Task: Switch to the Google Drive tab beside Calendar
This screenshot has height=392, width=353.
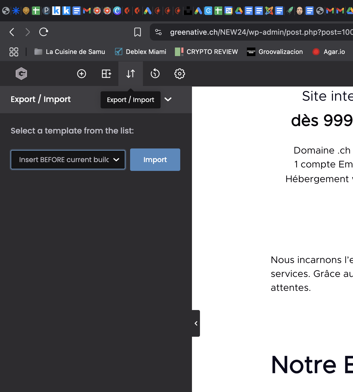Action: click(x=239, y=11)
